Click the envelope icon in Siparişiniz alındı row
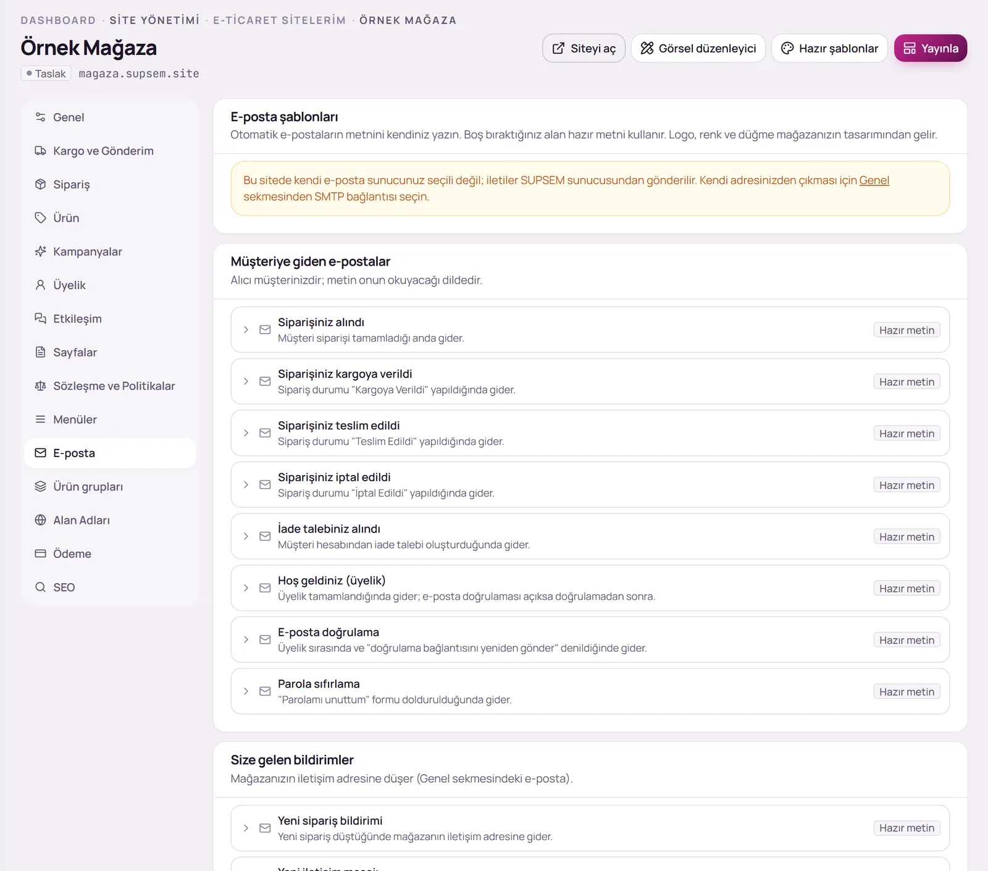 (265, 330)
